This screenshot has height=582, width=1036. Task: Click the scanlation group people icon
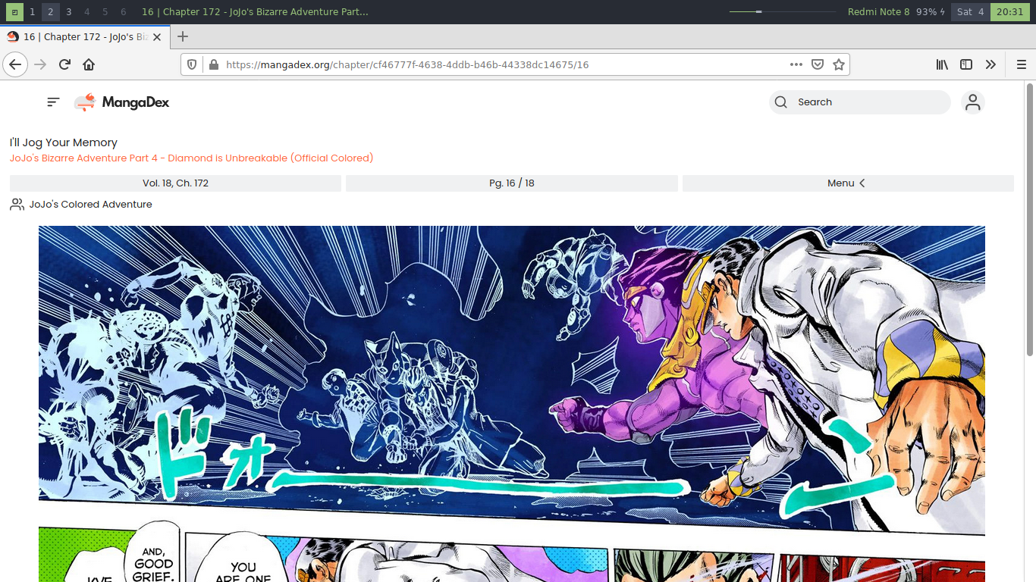[17, 205]
